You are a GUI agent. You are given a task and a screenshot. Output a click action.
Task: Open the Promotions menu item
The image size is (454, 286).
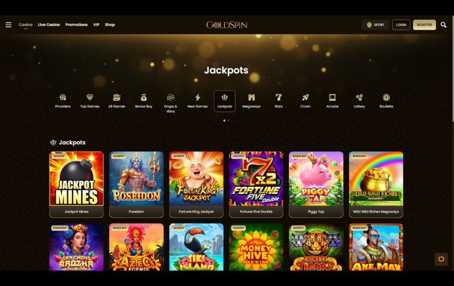coord(76,24)
